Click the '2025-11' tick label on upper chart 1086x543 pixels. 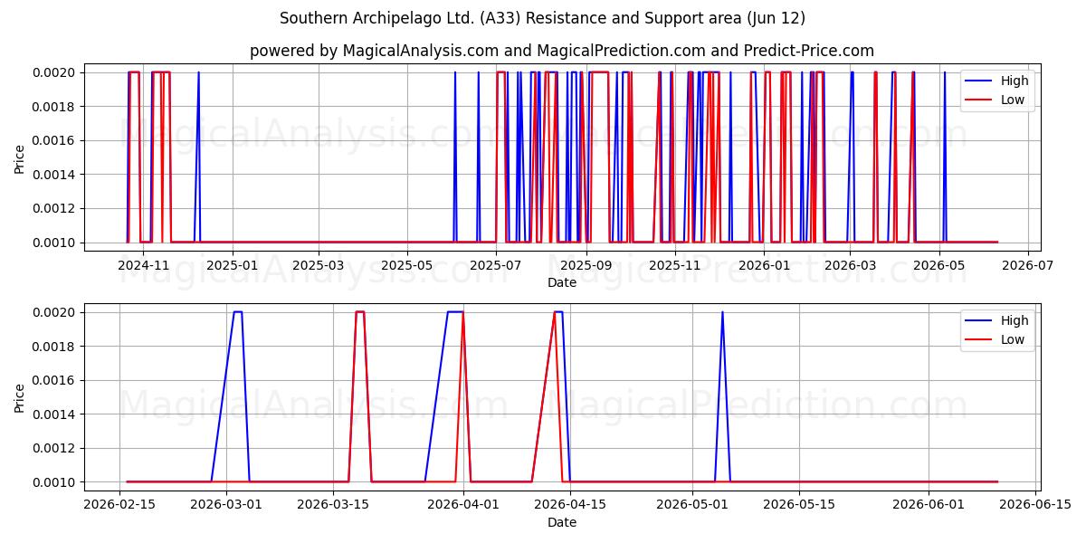(675, 266)
